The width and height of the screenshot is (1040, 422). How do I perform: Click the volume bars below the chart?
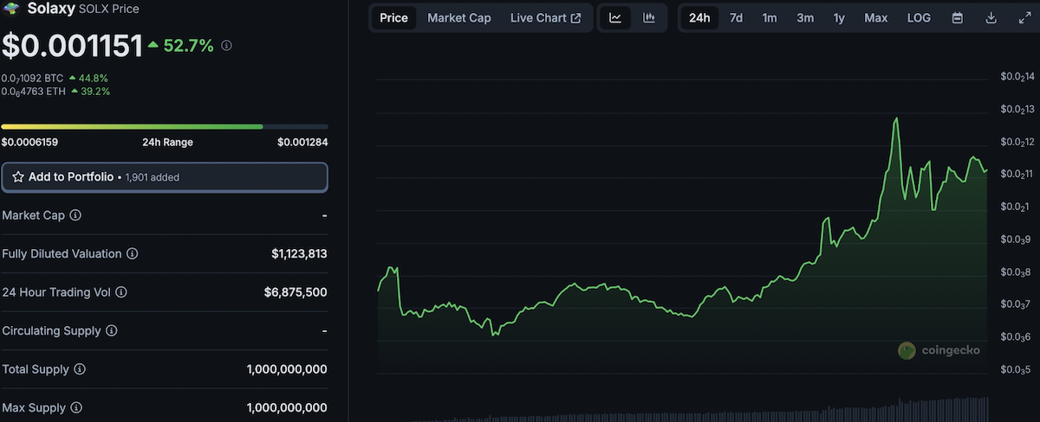click(683, 412)
